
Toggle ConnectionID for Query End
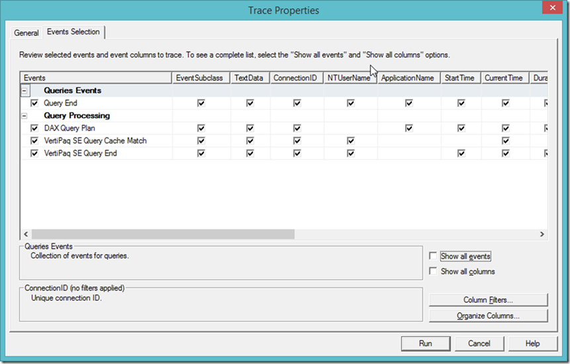(x=297, y=103)
